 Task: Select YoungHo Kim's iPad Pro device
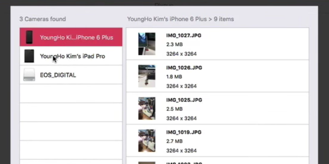71,56
